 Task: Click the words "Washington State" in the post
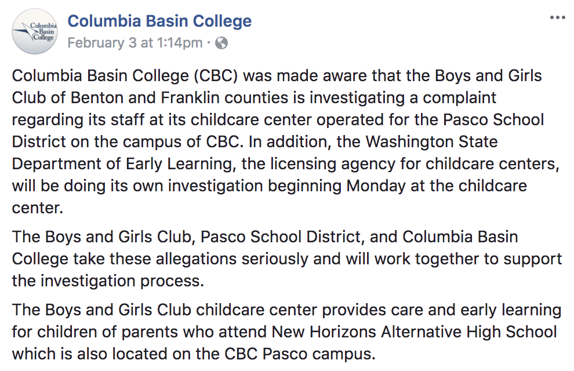click(x=431, y=141)
